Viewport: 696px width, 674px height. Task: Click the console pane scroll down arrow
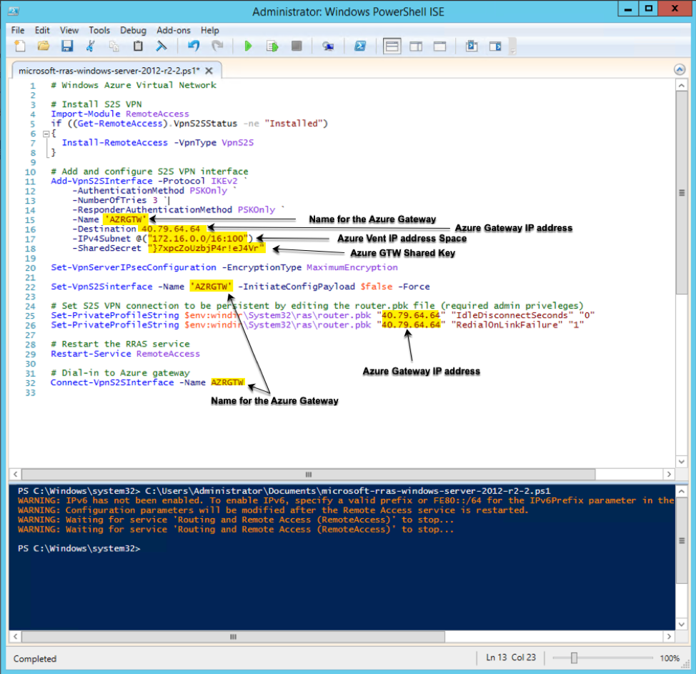click(x=682, y=624)
